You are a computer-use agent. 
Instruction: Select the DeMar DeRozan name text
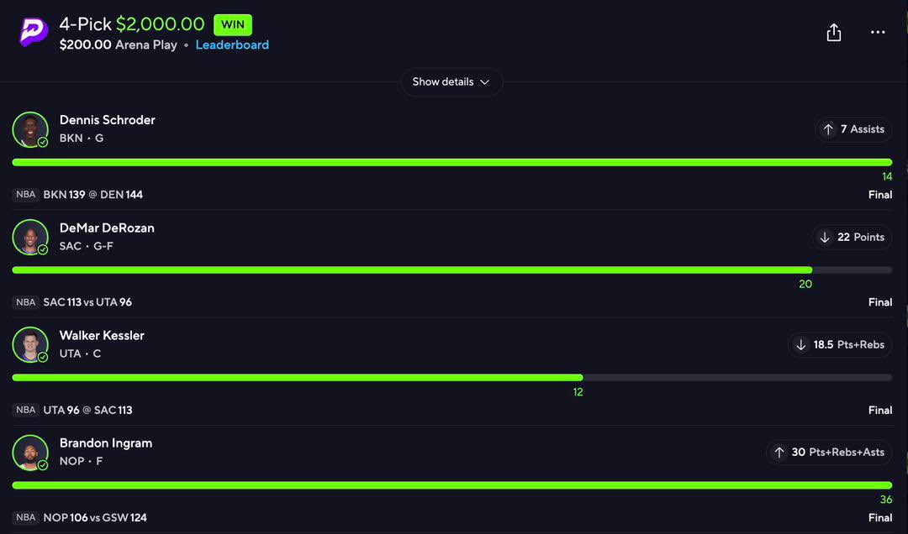pyautogui.click(x=107, y=228)
